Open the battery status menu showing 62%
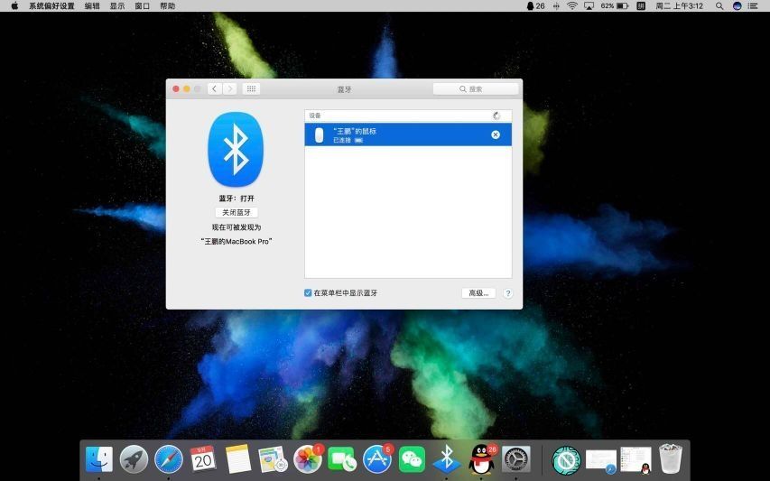This screenshot has height=481, width=770. pos(615,5)
